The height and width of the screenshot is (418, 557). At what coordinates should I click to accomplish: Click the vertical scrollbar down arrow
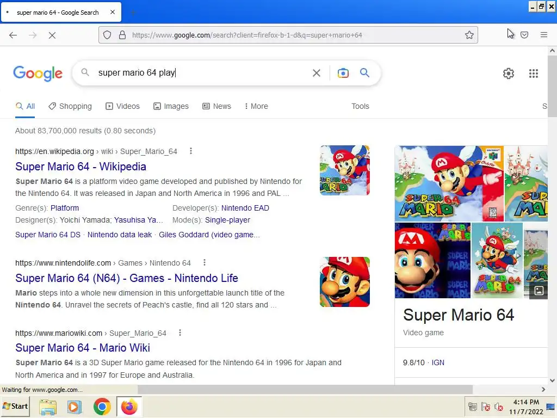553,380
